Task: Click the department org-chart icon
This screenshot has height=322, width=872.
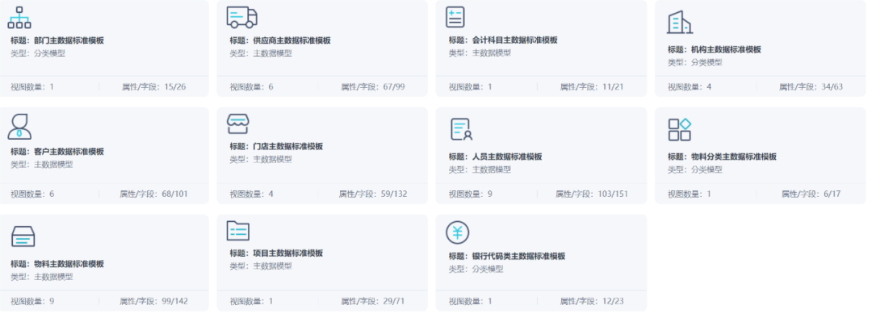Action: 19,17
